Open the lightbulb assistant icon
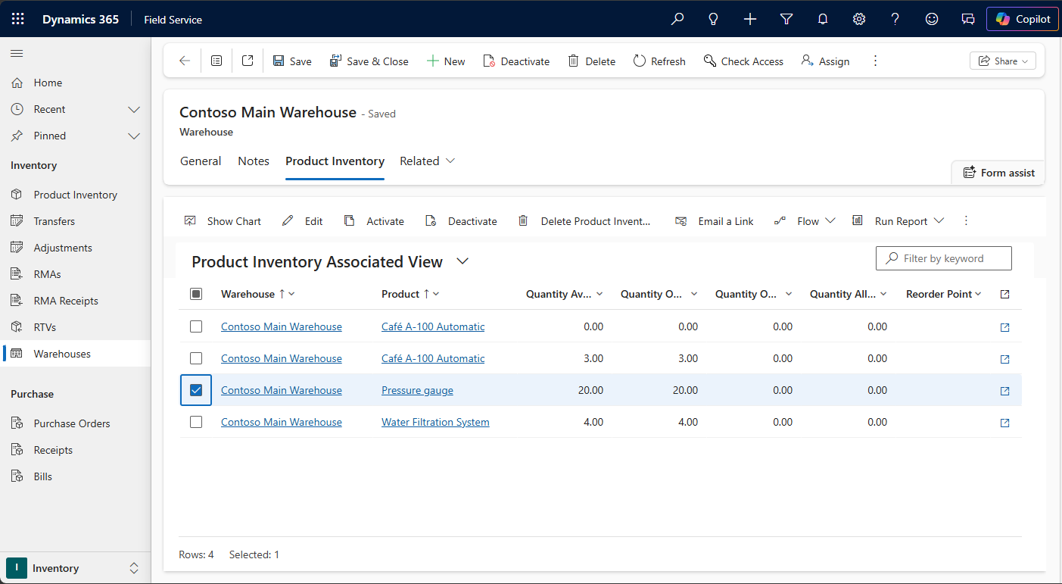1062x584 pixels. click(x=713, y=19)
